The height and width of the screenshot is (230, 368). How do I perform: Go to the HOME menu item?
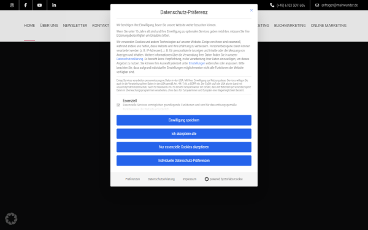tap(29, 25)
